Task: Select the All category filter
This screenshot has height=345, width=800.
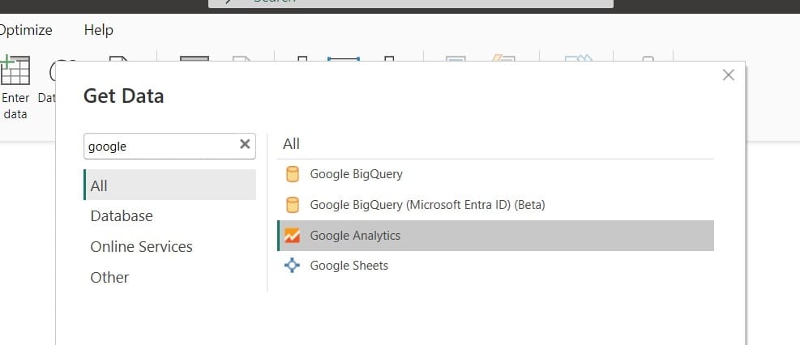Action: coord(99,185)
